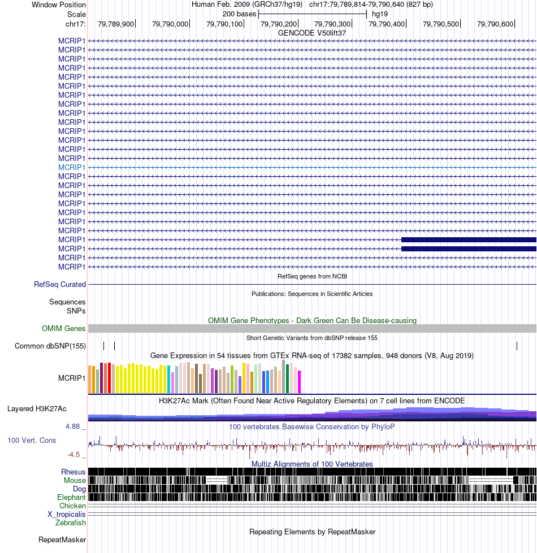Click the Chicken alignment row label
The width and height of the screenshot is (537, 553).
coord(72,506)
